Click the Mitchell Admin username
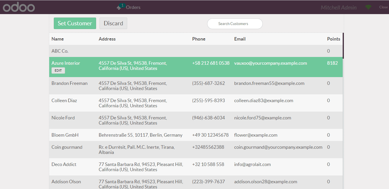The image size is (389, 189). click(338, 8)
